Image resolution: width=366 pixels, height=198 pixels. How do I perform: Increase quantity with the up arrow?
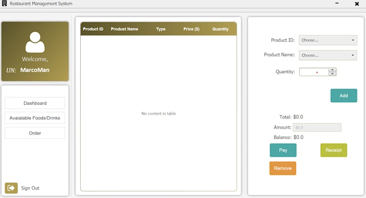point(333,70)
